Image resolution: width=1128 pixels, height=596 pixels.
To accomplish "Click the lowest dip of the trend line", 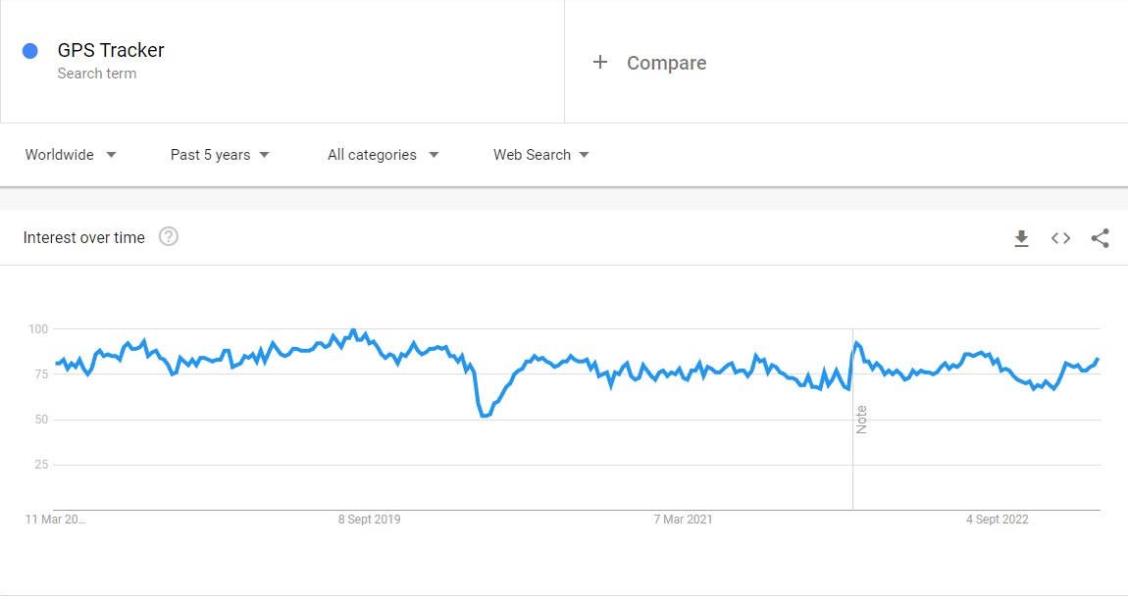I will (485, 416).
